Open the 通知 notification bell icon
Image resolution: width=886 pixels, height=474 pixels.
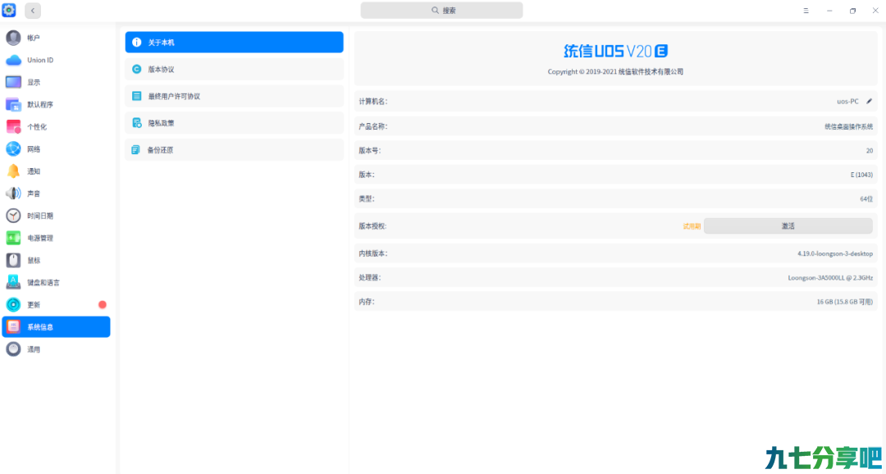click(x=13, y=171)
